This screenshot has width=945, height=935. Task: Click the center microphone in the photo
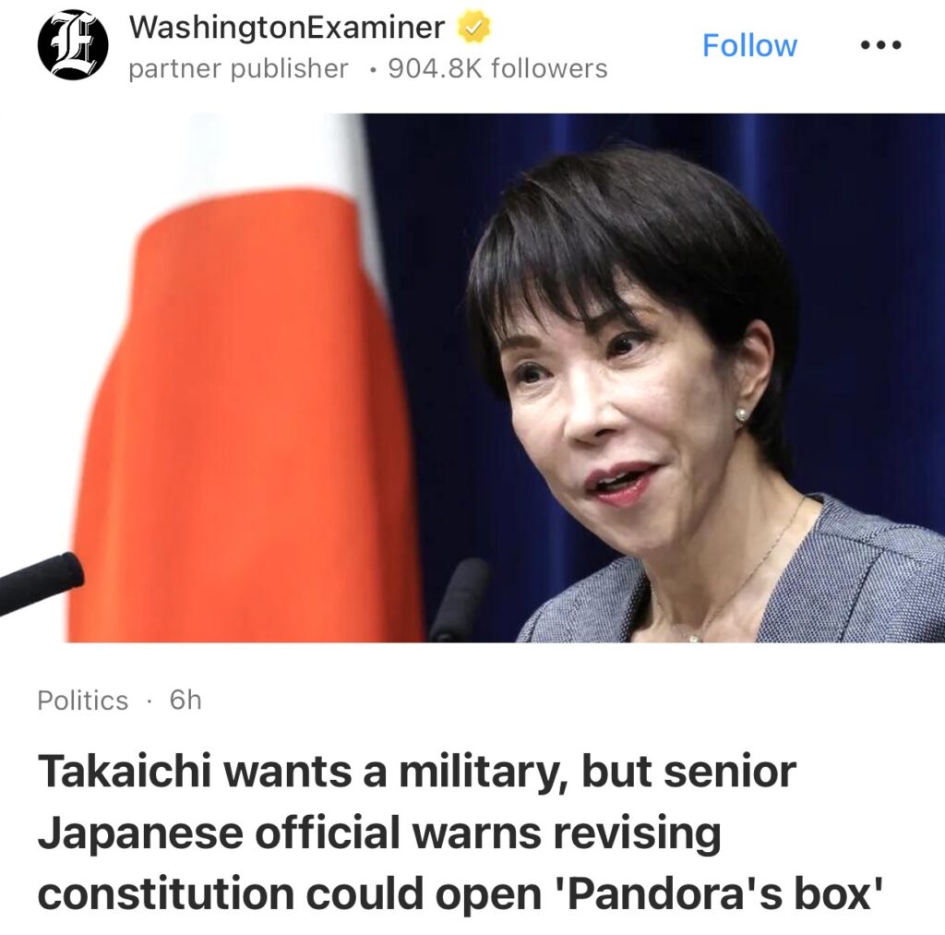[x=460, y=600]
